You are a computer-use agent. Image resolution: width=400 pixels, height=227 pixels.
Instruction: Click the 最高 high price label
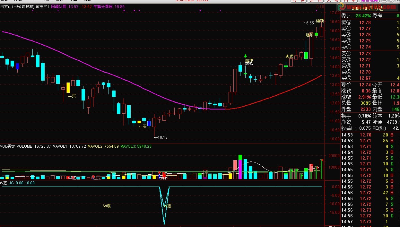377,91
